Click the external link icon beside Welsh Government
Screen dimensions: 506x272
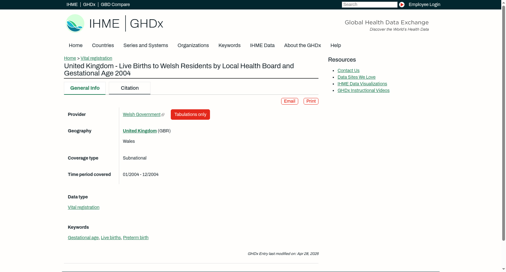163,115
